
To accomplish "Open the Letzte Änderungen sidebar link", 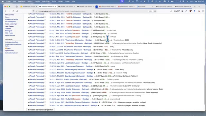I will (x=11, y=24).
